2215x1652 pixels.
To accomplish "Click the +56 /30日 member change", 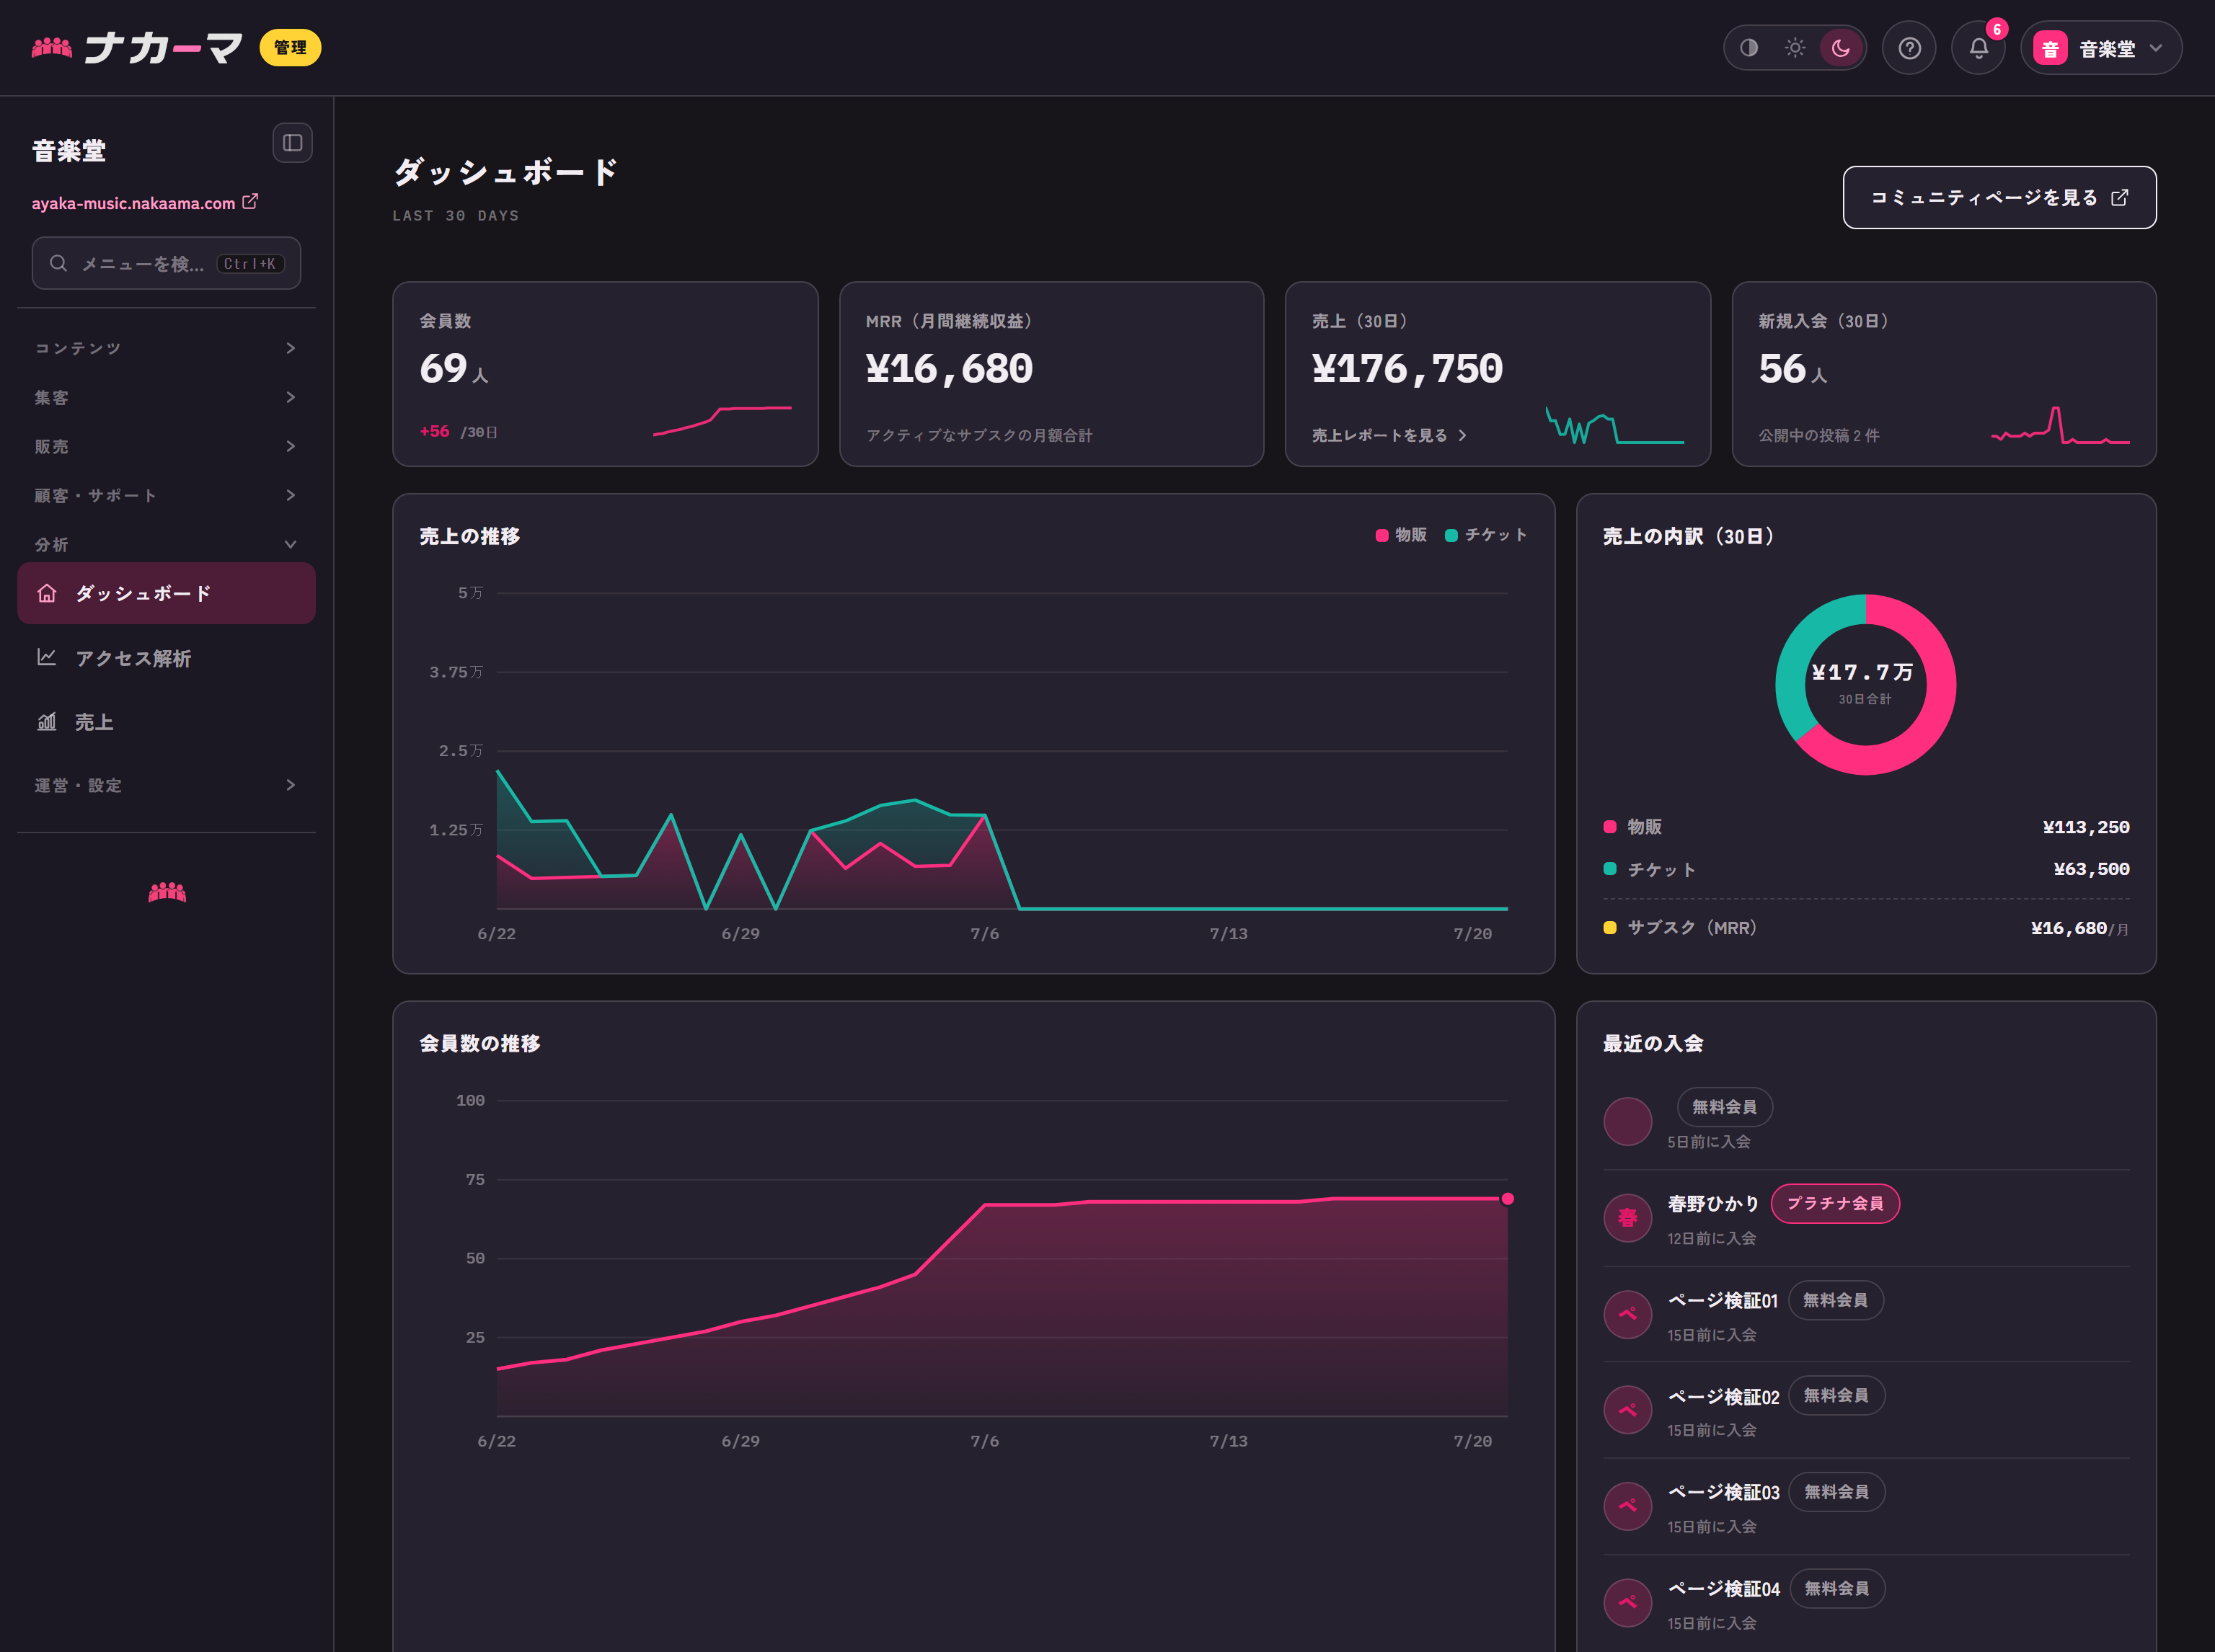I will [x=458, y=431].
